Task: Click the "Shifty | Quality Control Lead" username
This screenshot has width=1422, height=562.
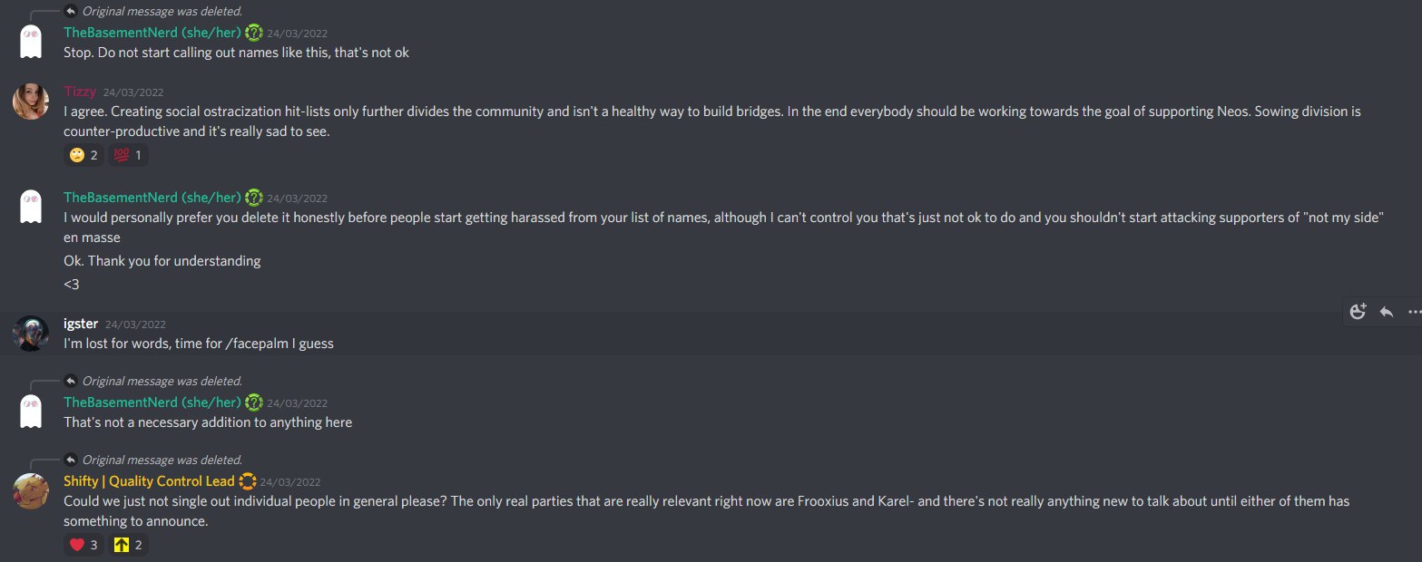Action: pos(149,481)
